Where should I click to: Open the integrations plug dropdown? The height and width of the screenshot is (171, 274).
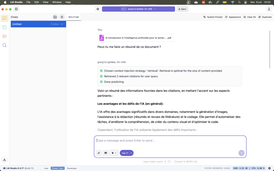[114, 153]
